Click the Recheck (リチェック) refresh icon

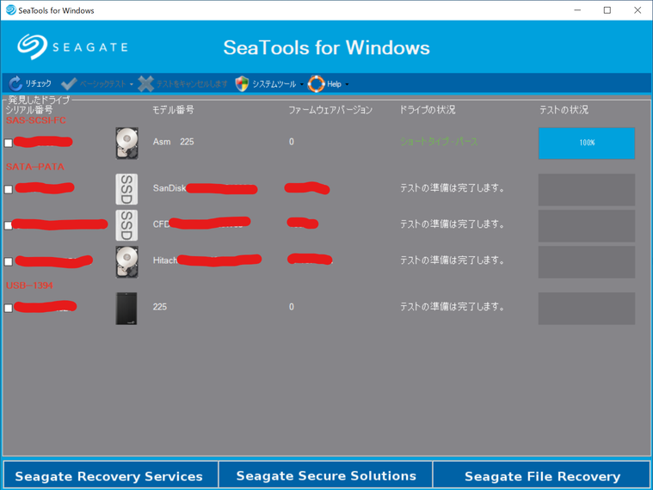pos(15,83)
